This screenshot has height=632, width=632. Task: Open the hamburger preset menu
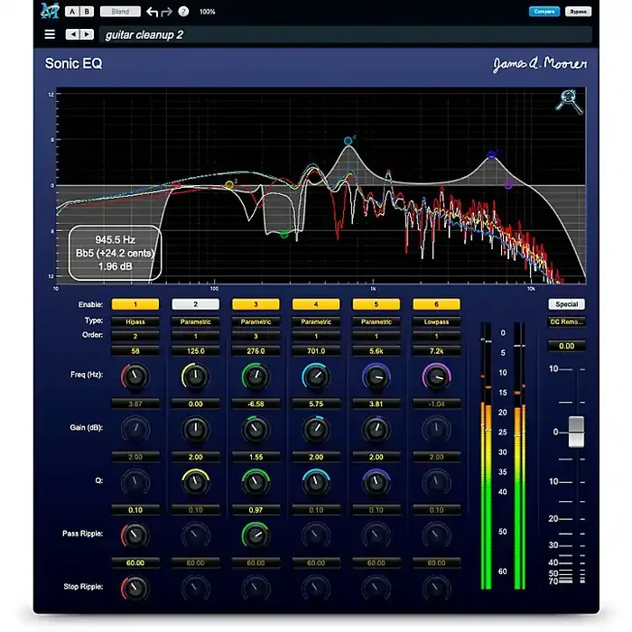tap(50, 34)
